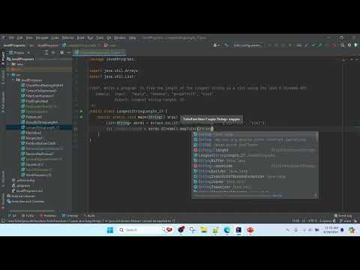Open the Navigate menu
The image size is (360, 270).
point(42,37)
